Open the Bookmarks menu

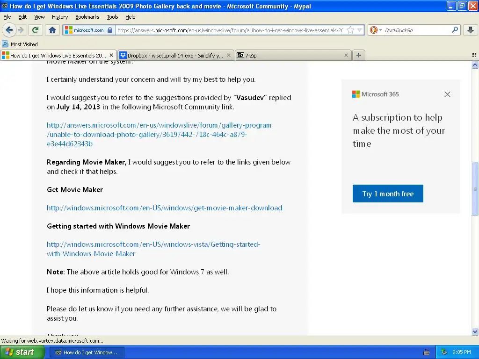click(x=87, y=17)
